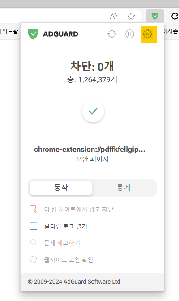This screenshot has height=301, width=179.
Task: Open 필터링 로그 열기
Action: [x=66, y=226]
